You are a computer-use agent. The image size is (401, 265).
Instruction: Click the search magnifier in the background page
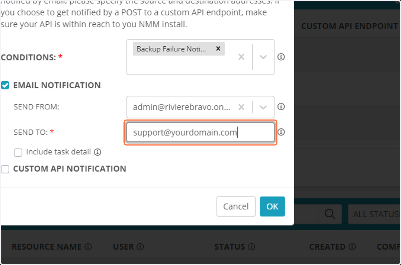[x=330, y=214]
